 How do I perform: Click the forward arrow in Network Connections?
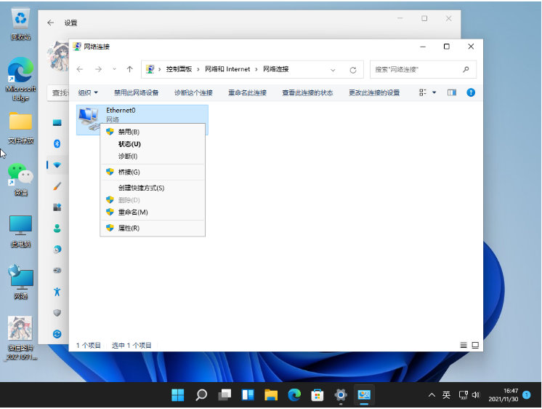point(98,69)
